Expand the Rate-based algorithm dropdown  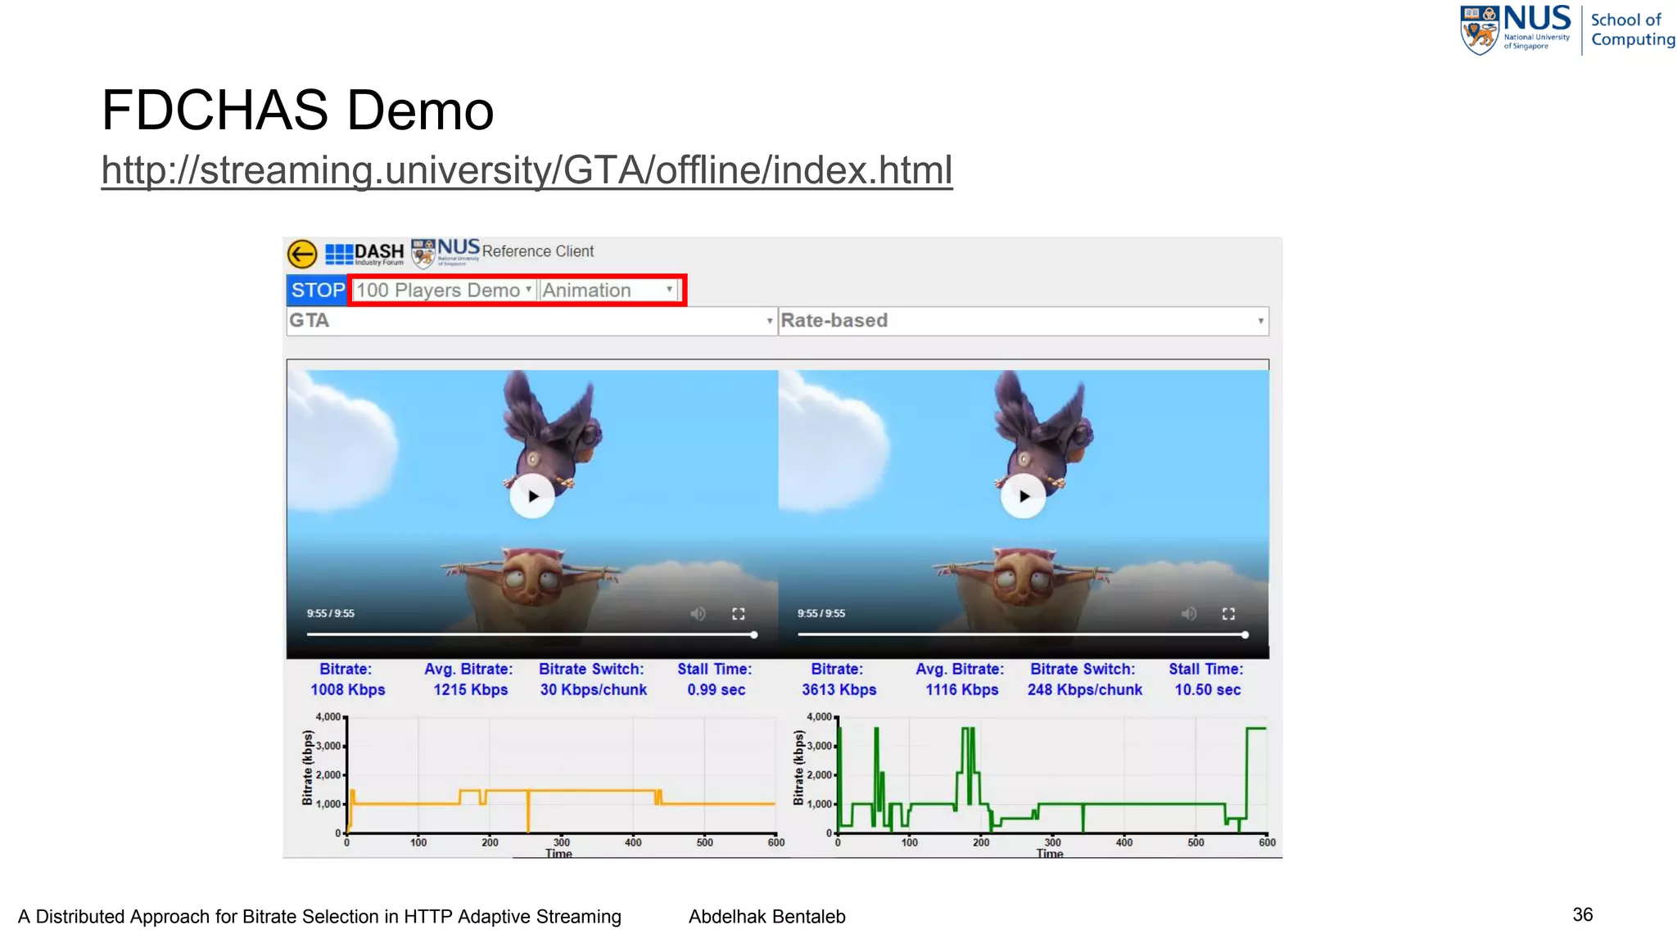1023,321
